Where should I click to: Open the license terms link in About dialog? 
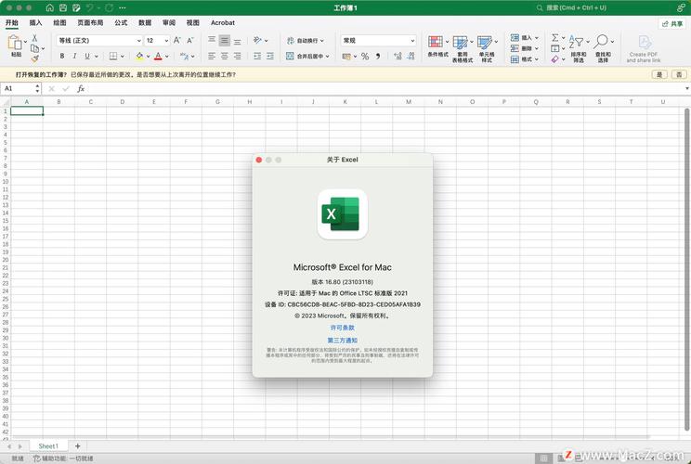[x=343, y=328]
